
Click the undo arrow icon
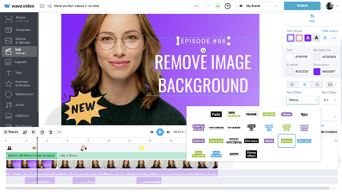196,6
